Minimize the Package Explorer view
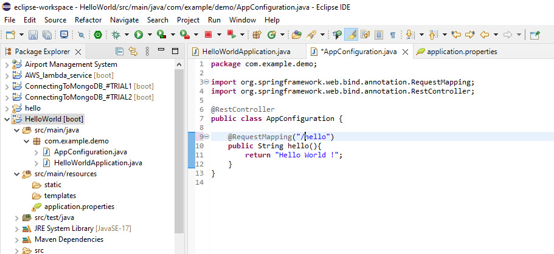The width and height of the screenshot is (554, 254). pos(161,50)
